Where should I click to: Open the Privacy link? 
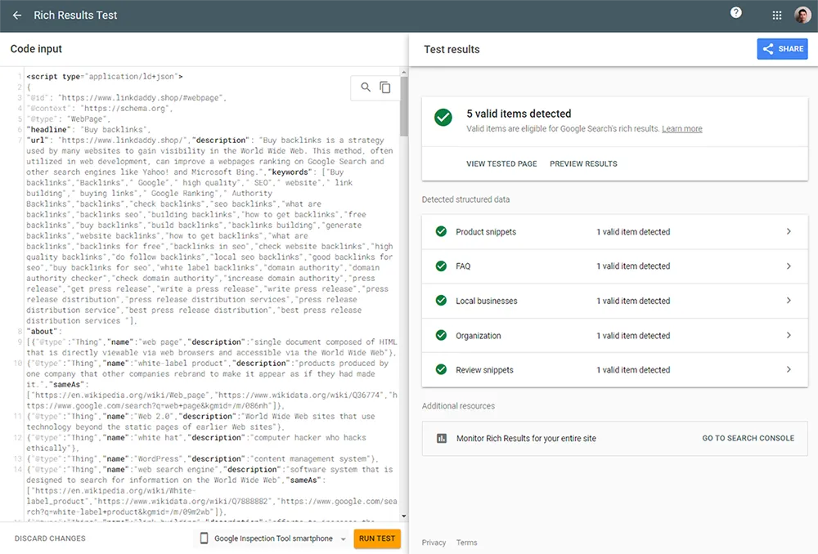[434, 543]
